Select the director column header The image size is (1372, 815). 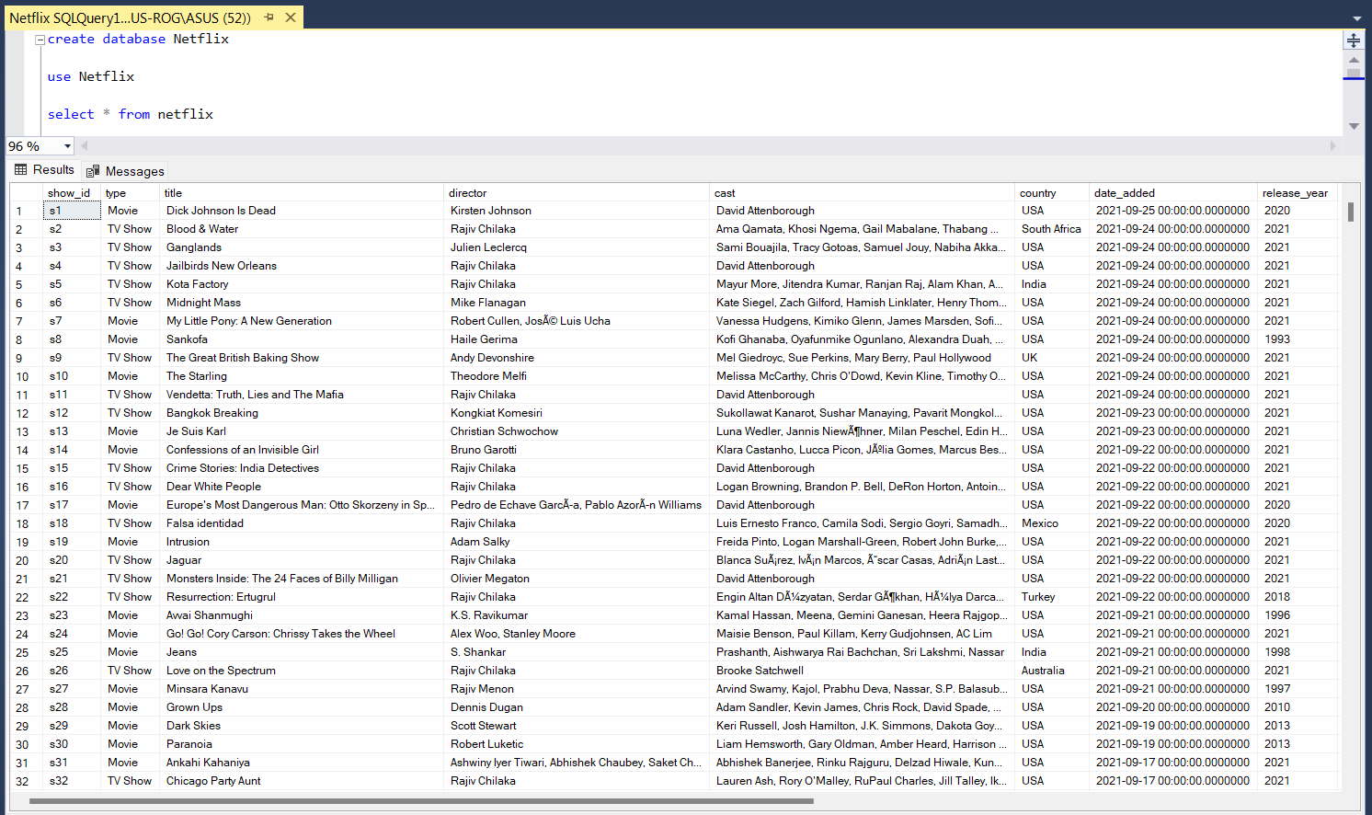(577, 193)
